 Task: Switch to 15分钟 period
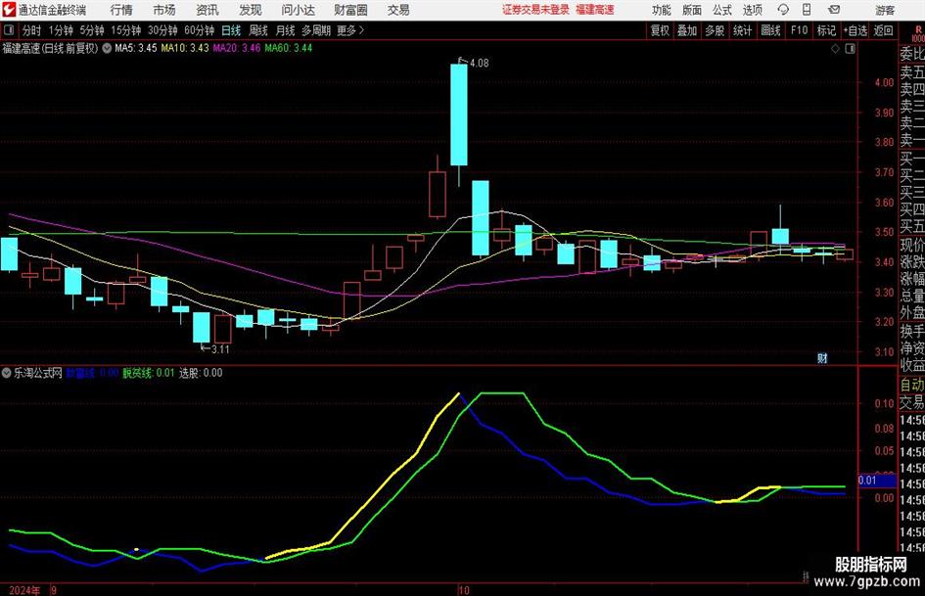[x=126, y=30]
